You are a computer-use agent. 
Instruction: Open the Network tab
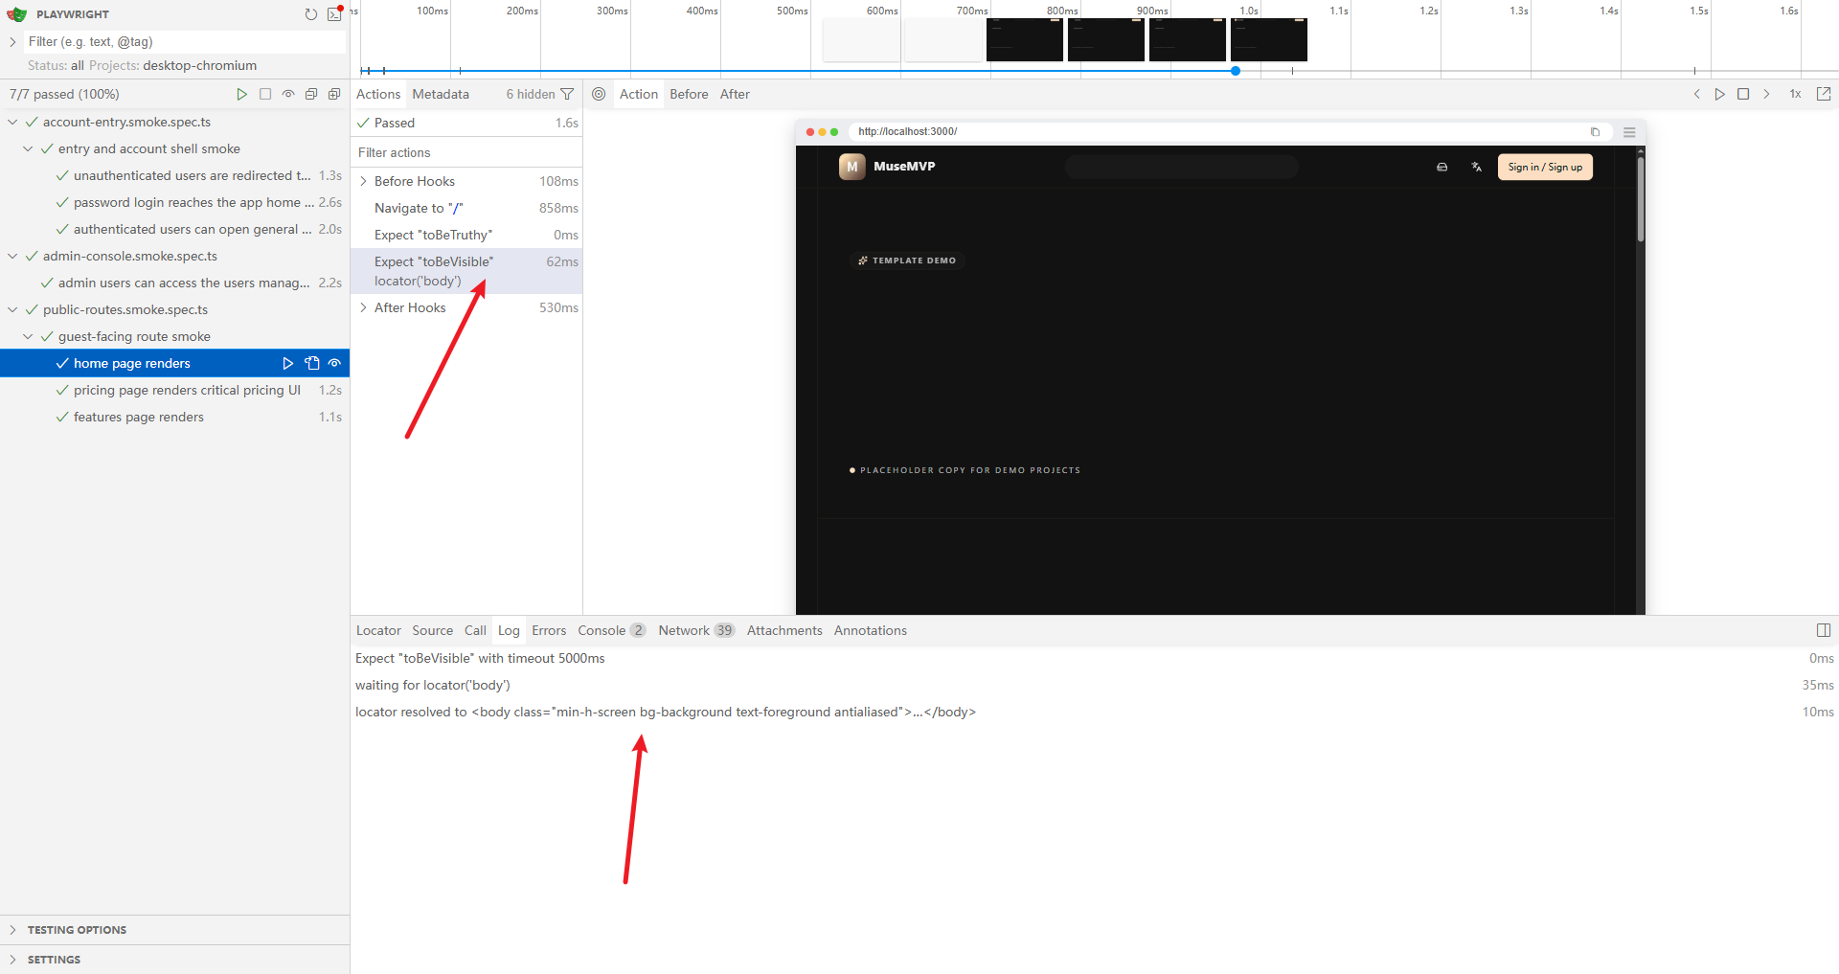pyautogui.click(x=696, y=630)
